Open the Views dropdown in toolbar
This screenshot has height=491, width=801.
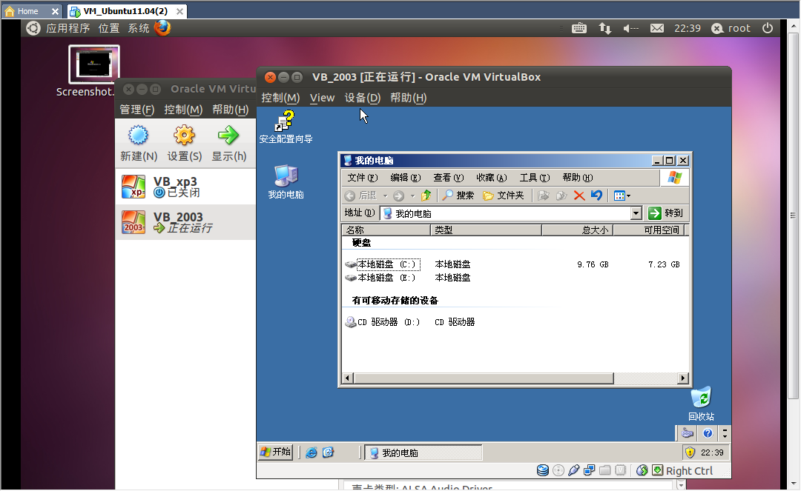coord(622,196)
